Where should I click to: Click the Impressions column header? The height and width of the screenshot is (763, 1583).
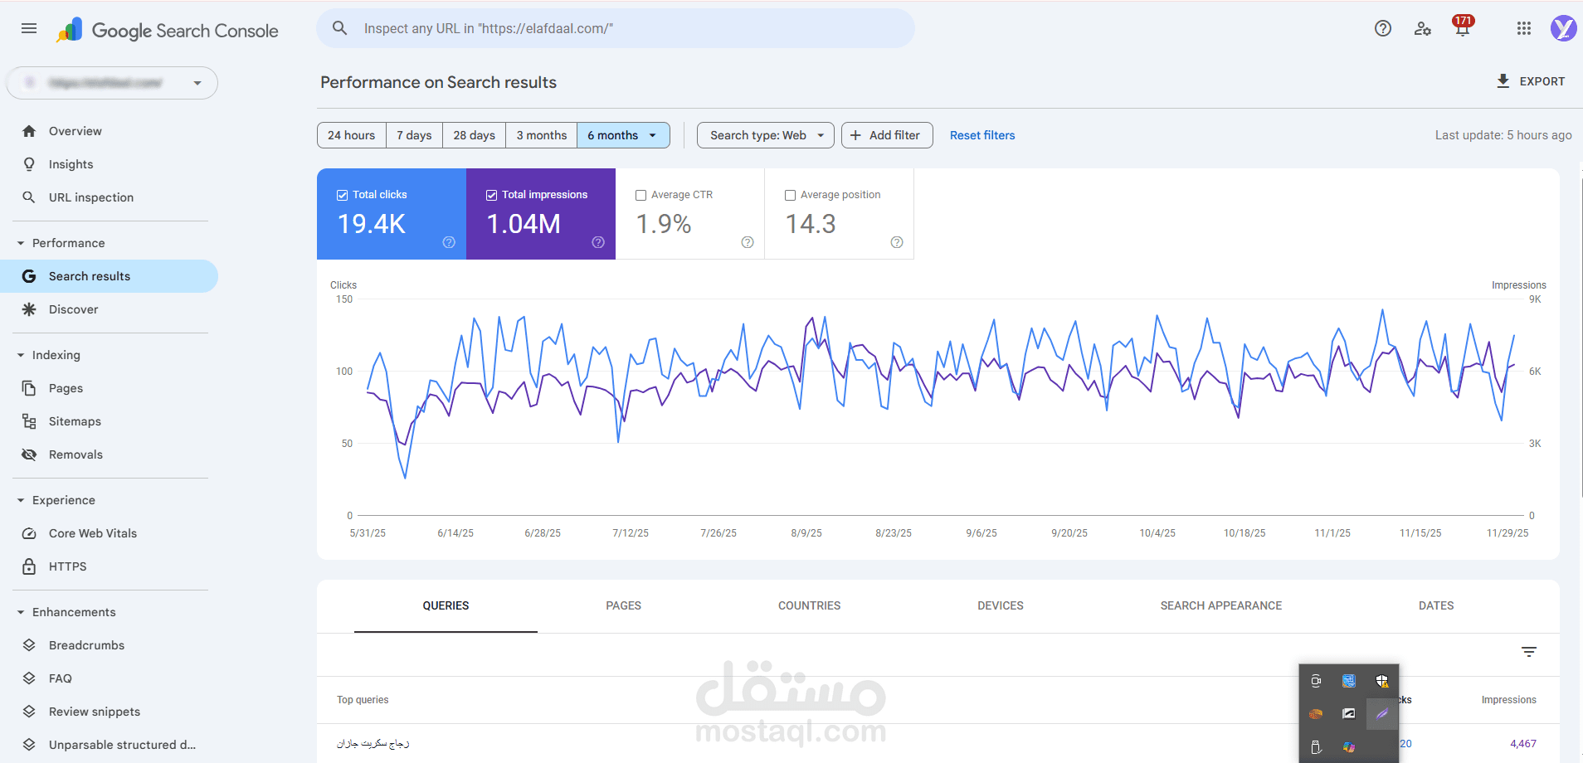coord(1508,700)
